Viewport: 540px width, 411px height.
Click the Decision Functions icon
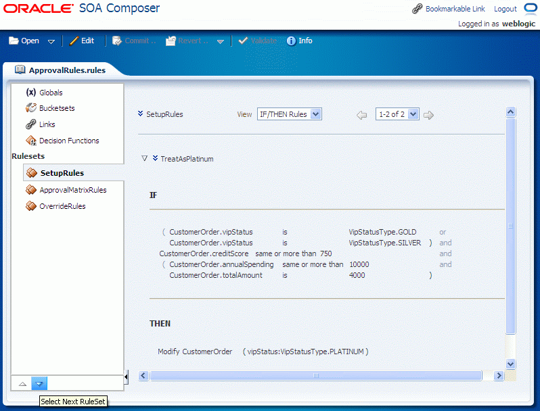click(x=31, y=141)
